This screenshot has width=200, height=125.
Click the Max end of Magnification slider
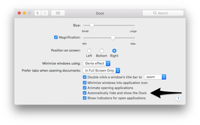(133, 44)
